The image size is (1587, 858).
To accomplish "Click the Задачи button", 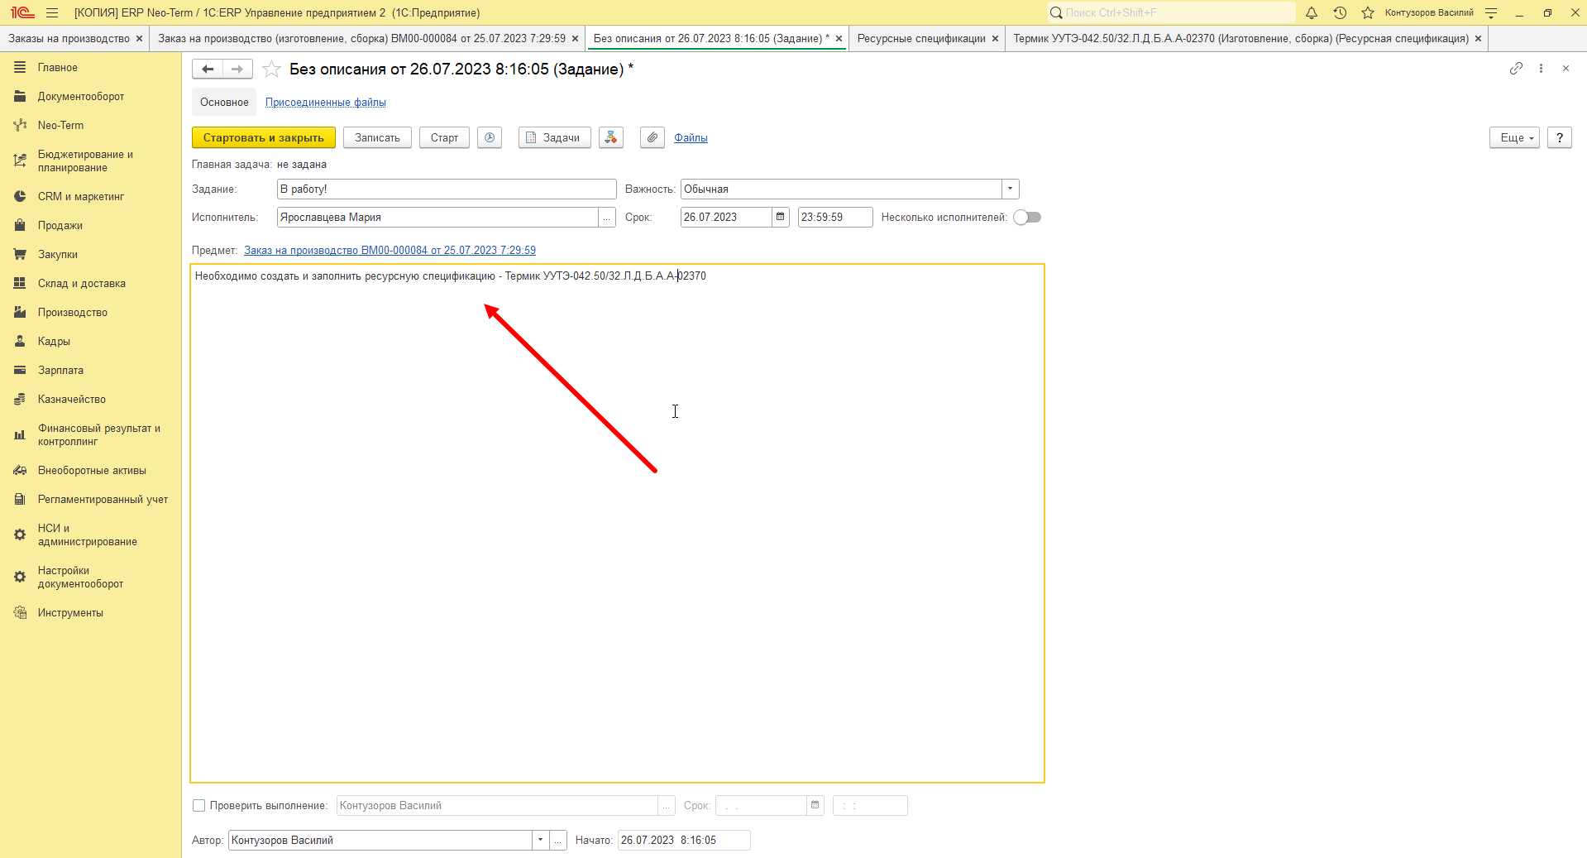I will click(x=555, y=137).
